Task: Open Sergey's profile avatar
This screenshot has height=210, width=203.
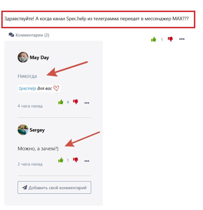Action: [23, 130]
